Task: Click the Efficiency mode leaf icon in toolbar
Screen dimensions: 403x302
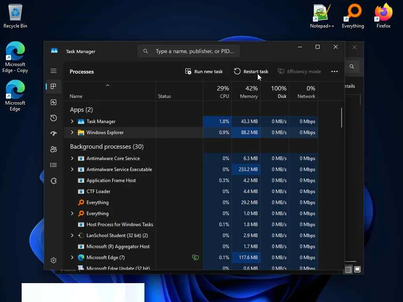Action: click(x=281, y=71)
